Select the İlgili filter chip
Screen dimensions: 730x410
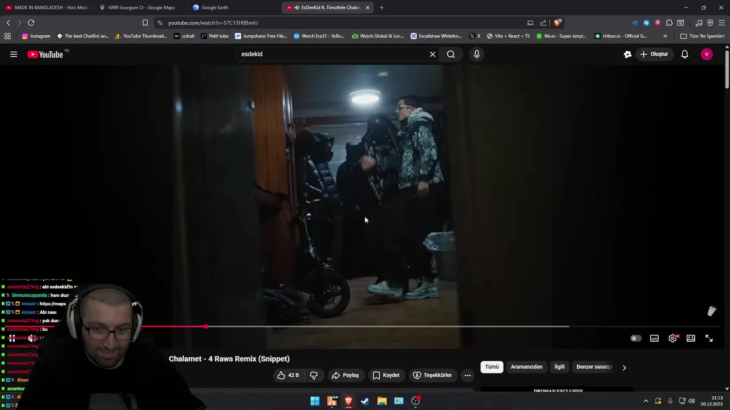point(559,367)
